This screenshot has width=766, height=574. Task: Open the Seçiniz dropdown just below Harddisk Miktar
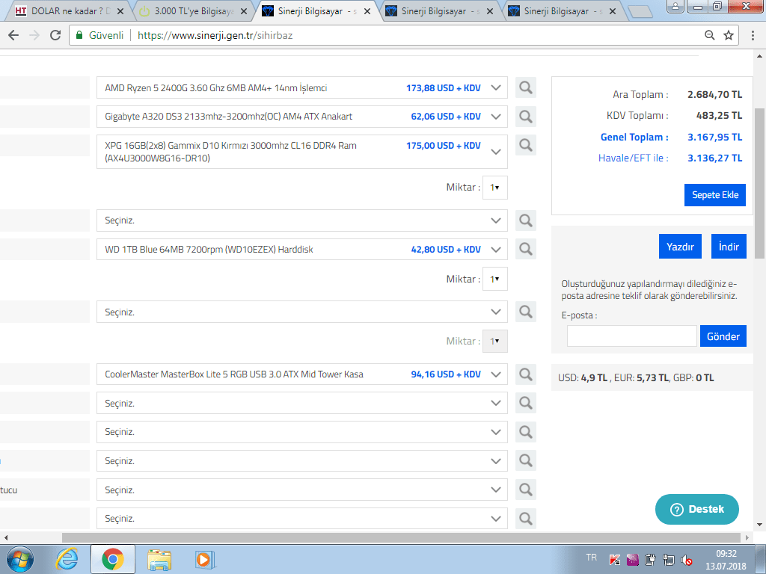coord(302,312)
